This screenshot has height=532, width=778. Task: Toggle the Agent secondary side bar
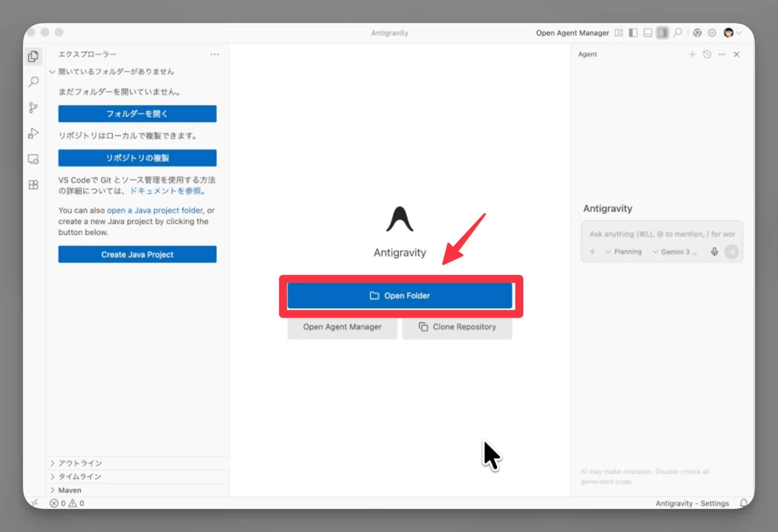pos(662,33)
